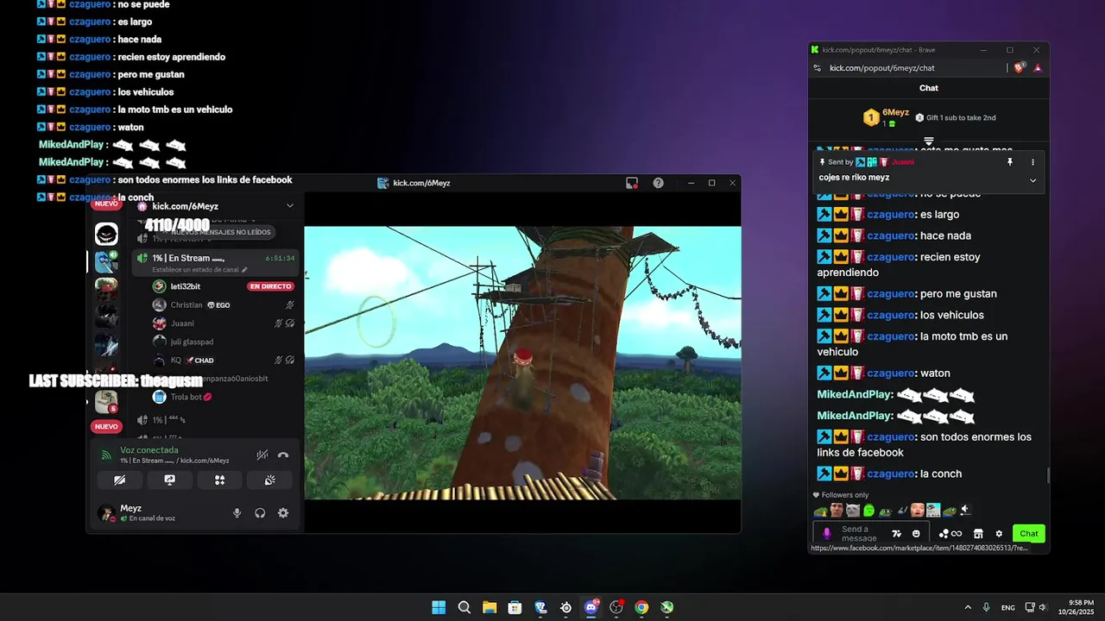This screenshot has width=1105, height=621.
Task: Click user juli glasspad in voice channel
Action: coord(192,342)
